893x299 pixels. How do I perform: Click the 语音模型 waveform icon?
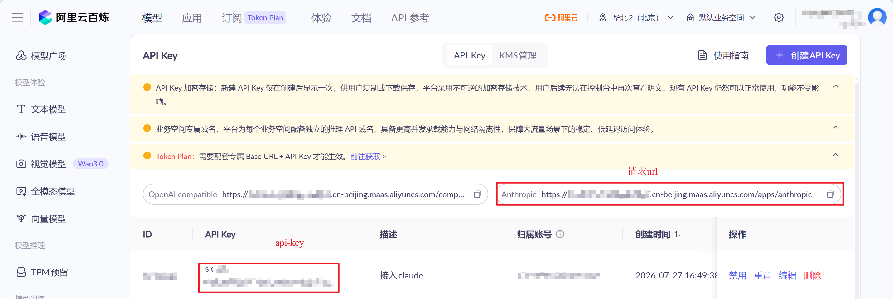click(x=21, y=136)
